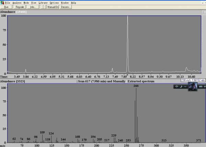Open the Library menu

(x=43, y=3)
